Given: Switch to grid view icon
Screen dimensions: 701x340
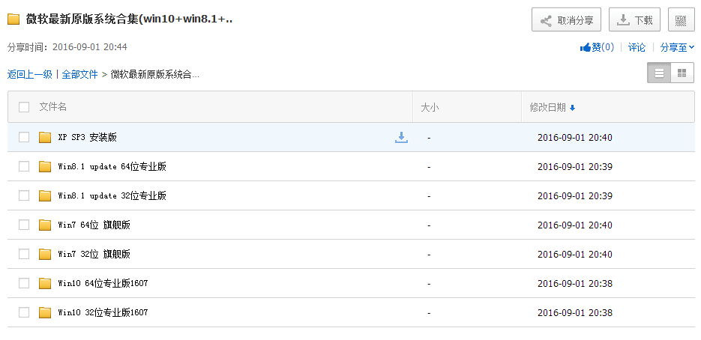Looking at the screenshot, I should pyautogui.click(x=682, y=73).
